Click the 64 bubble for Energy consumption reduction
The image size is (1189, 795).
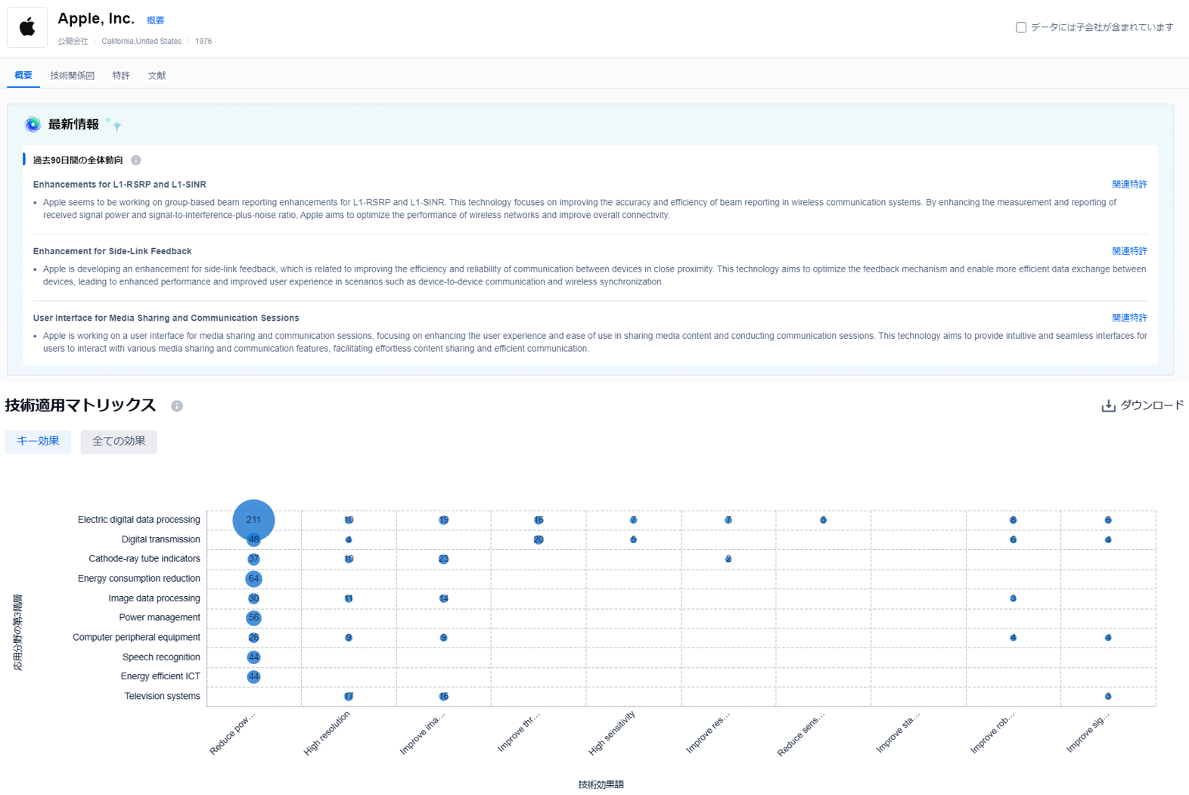pos(253,579)
